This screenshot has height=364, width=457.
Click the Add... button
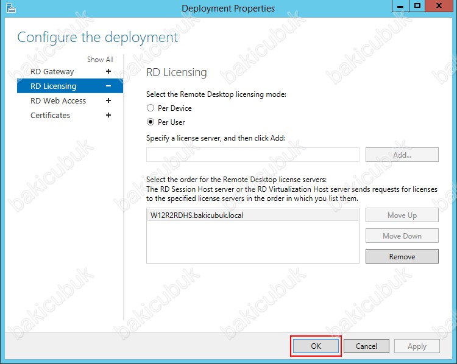tap(402, 155)
